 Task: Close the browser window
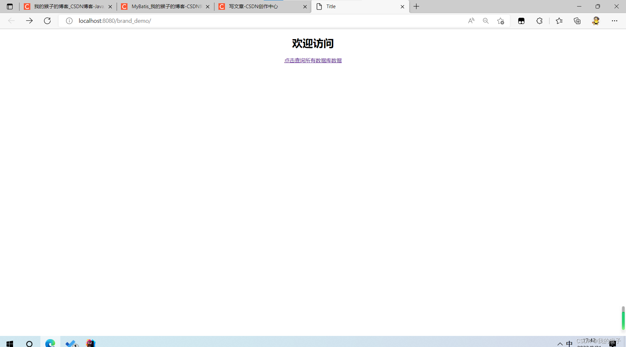(617, 7)
